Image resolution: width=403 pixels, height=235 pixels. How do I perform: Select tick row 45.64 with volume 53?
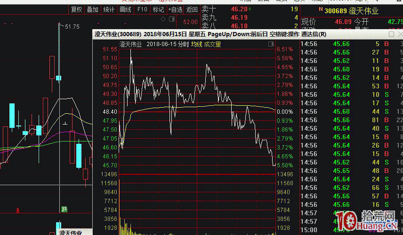(x=351, y=86)
